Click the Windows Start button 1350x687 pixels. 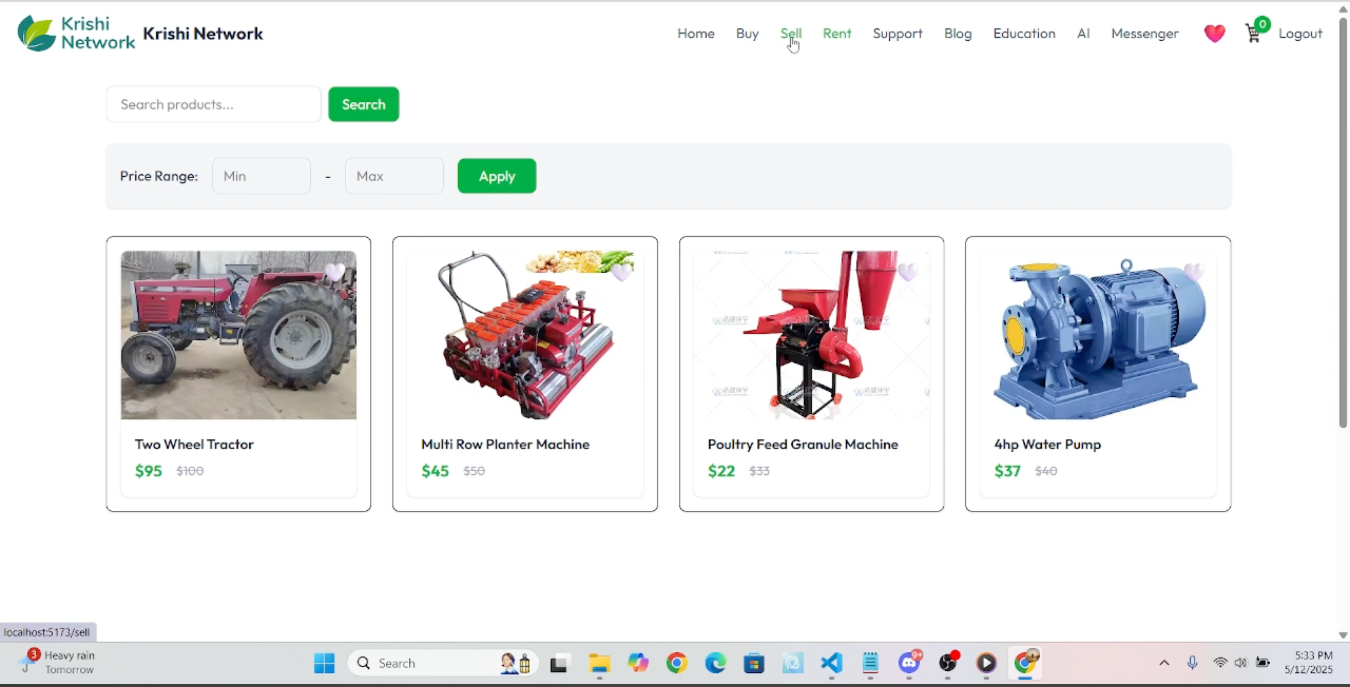tap(324, 663)
